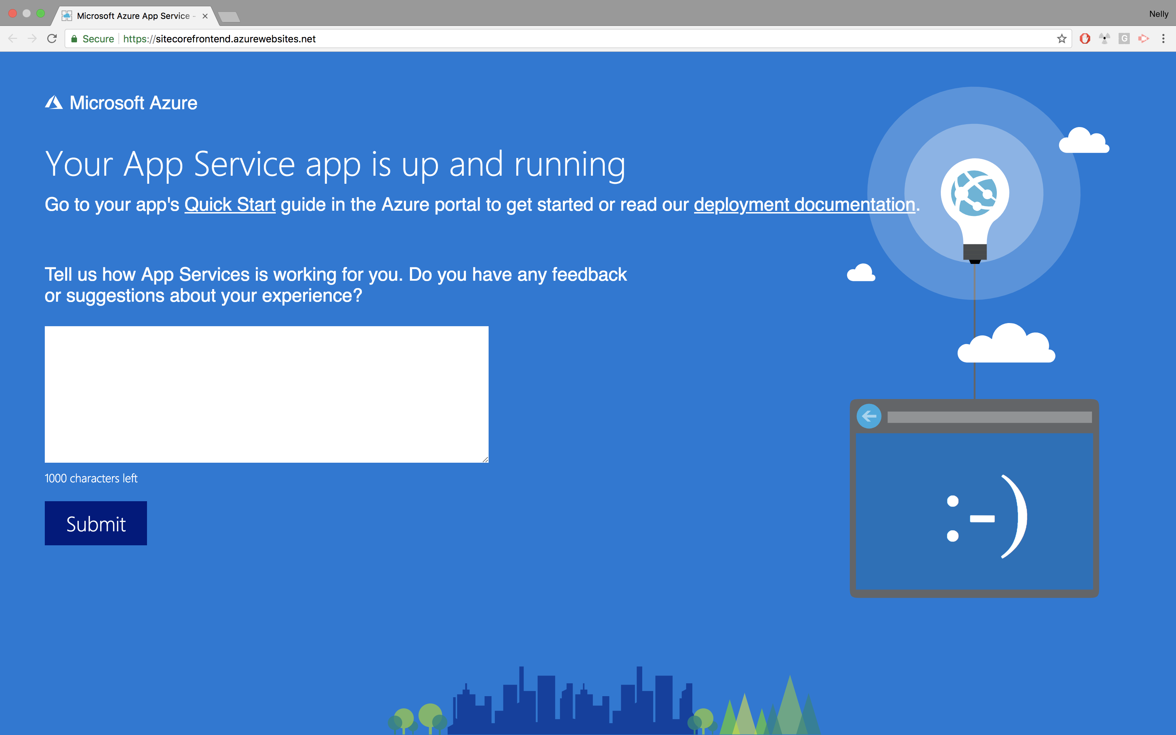Bookmark this page with the star icon
1176x735 pixels.
point(1061,39)
